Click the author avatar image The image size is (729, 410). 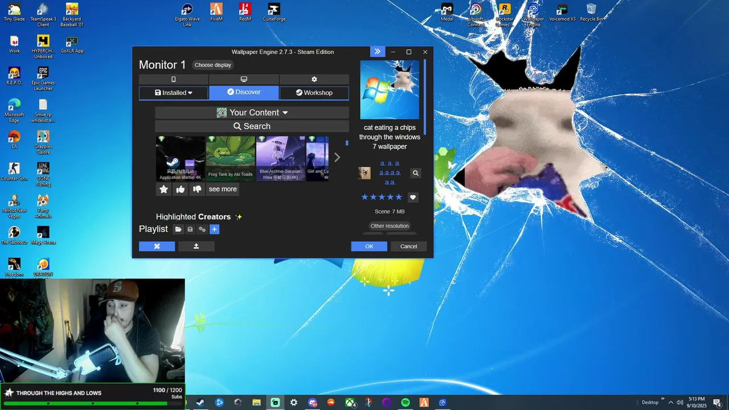click(364, 173)
